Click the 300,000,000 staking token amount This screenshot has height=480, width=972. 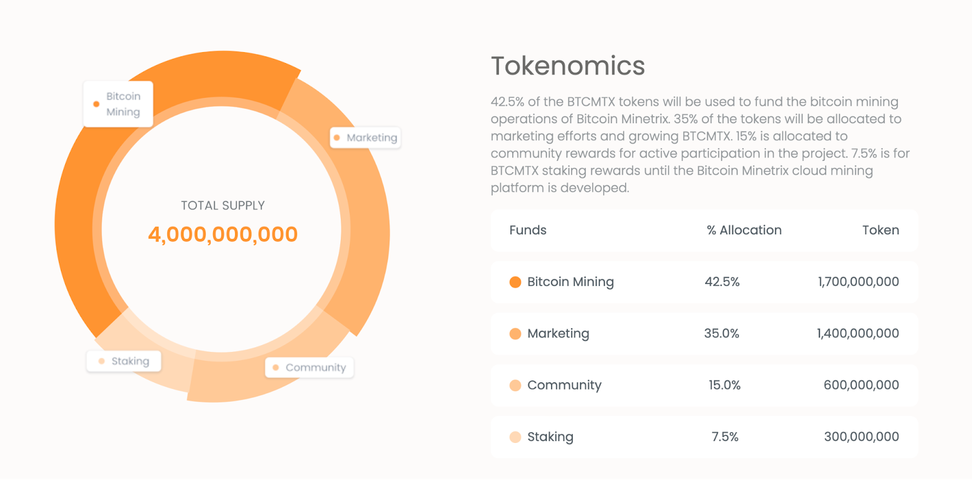click(x=861, y=437)
